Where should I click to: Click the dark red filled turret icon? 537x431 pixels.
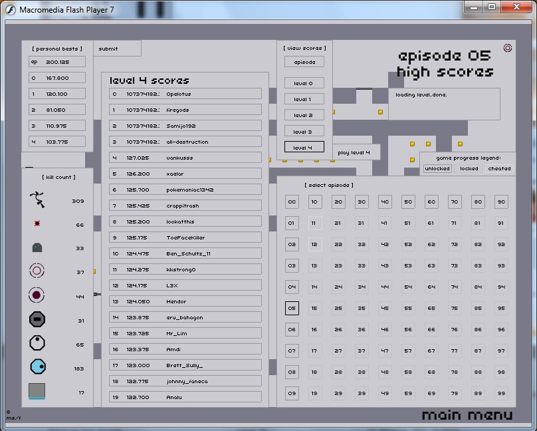coord(37,295)
